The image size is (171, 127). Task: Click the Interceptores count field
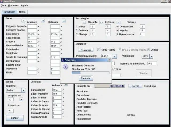click(x=11, y=111)
